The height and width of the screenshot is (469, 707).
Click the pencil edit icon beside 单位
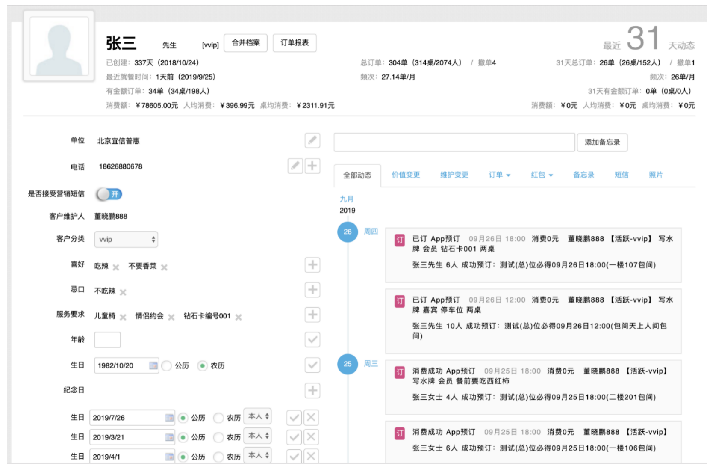[x=312, y=140]
